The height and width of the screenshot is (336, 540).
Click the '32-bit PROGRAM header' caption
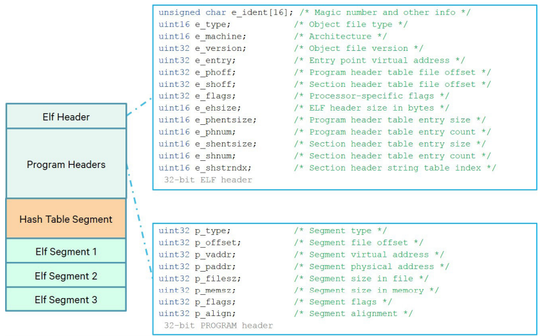[218, 325]
